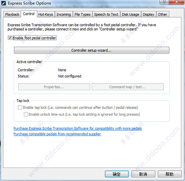This screenshot has height=181, width=185.
Task: Close the Express Scribe Options dialog
Action: click(177, 2)
